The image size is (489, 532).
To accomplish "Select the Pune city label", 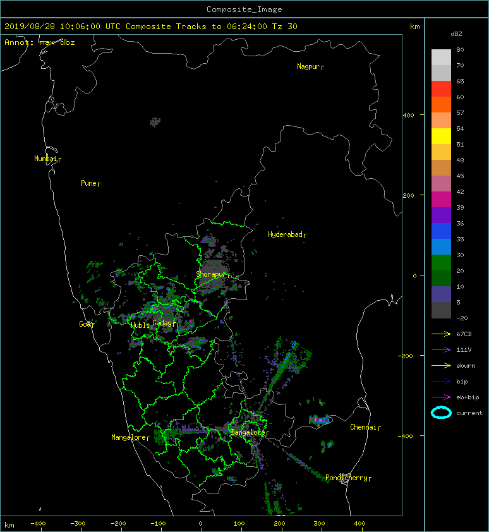I will [x=90, y=183].
